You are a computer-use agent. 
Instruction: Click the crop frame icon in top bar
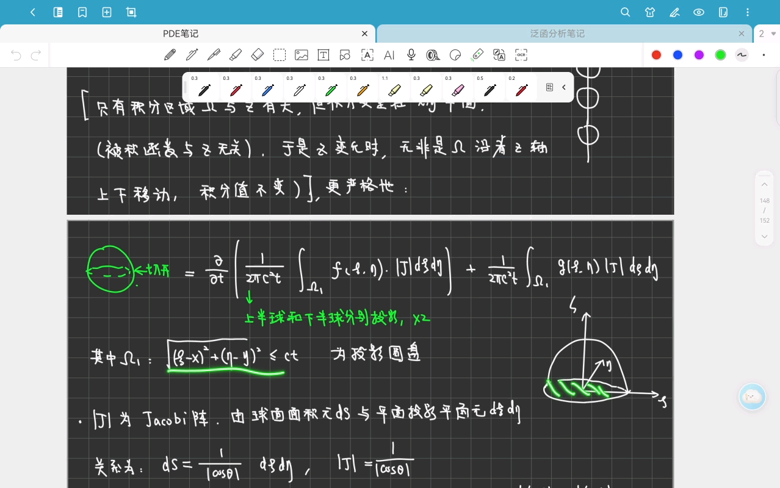point(131,12)
